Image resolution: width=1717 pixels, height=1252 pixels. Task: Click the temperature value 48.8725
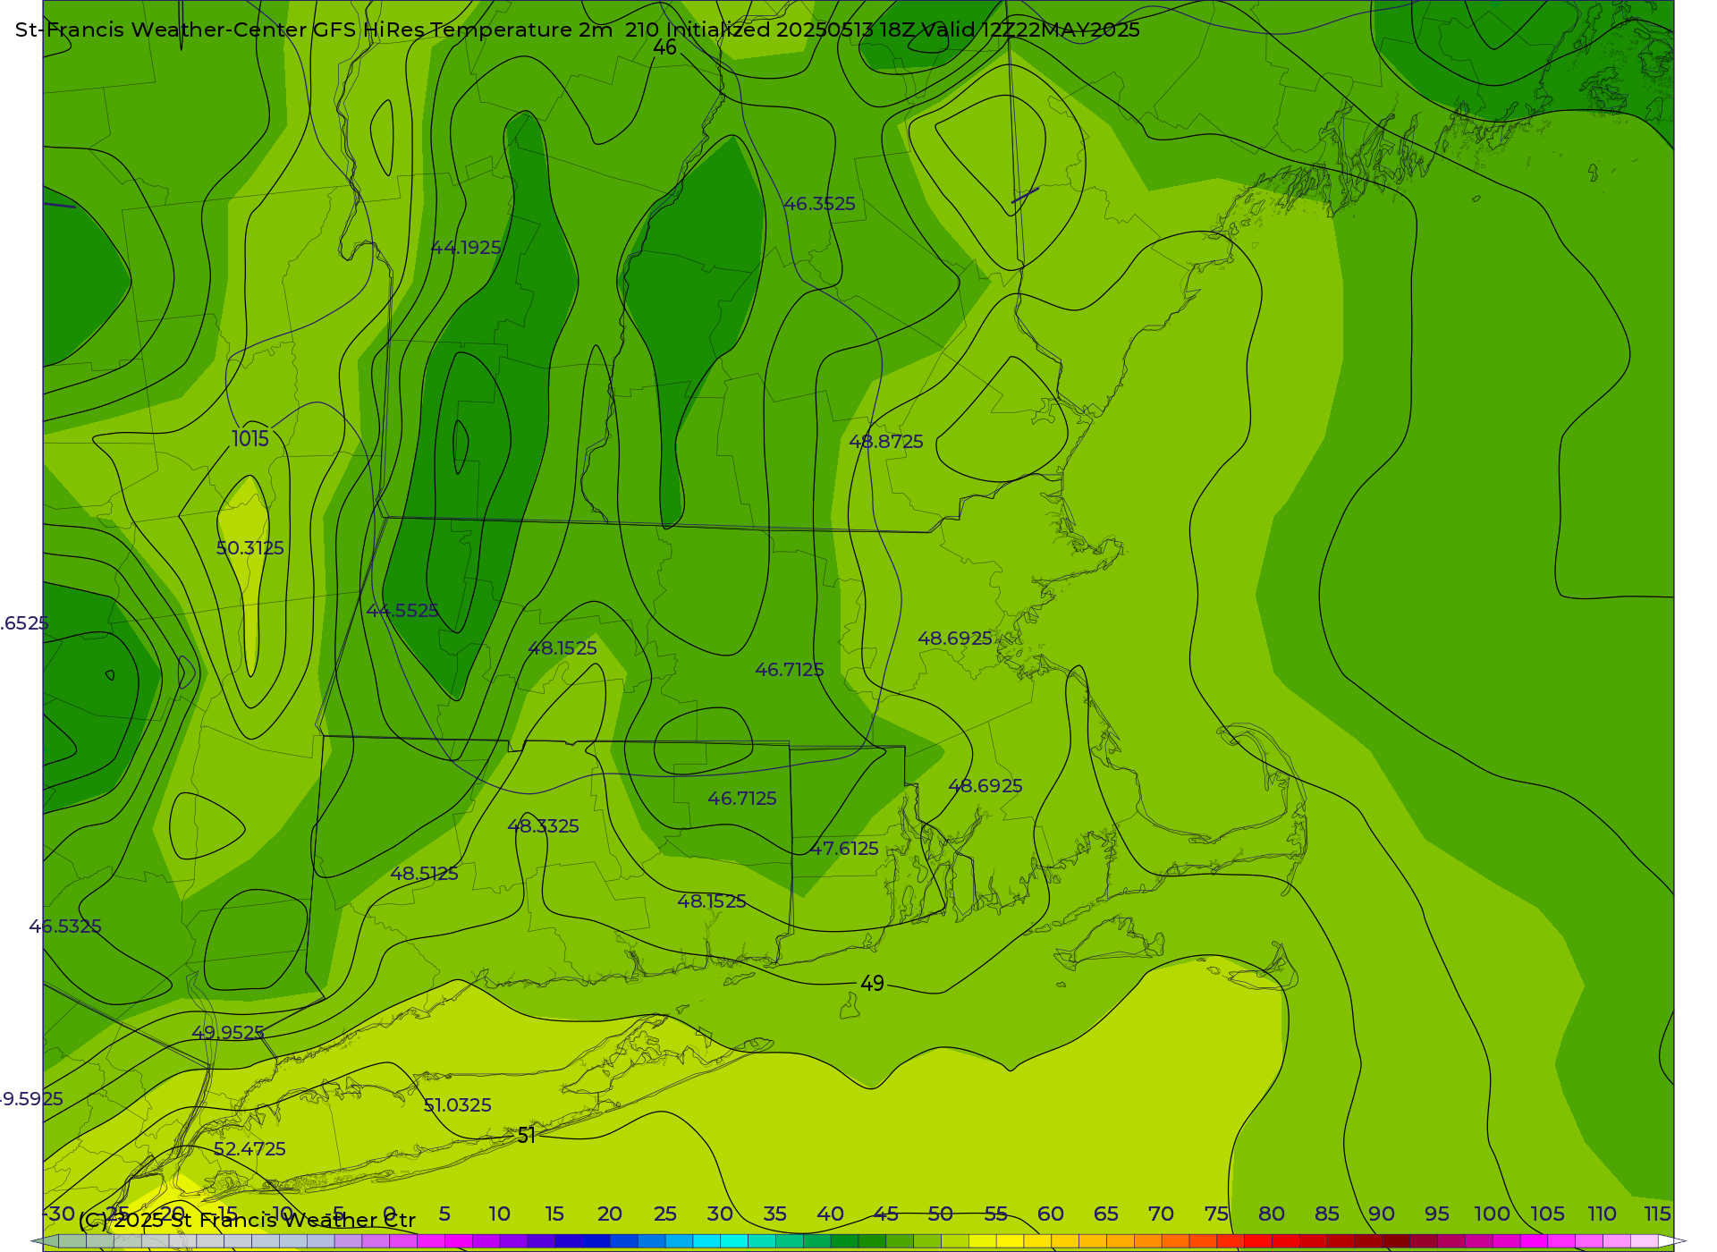pyautogui.click(x=886, y=442)
